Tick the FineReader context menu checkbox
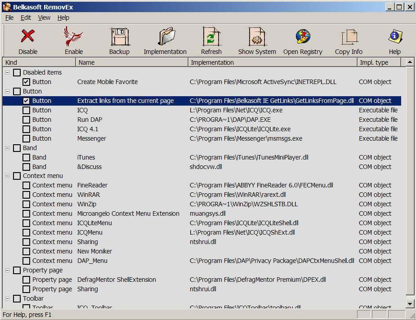The width and height of the screenshot is (416, 320). pyautogui.click(x=26, y=185)
